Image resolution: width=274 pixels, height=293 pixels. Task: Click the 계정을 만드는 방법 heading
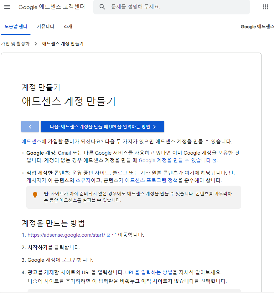[x=53, y=223]
